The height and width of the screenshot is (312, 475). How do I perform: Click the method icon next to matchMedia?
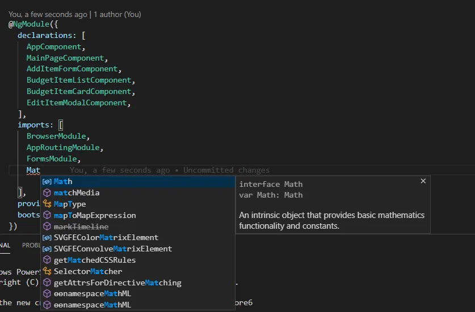click(x=47, y=193)
